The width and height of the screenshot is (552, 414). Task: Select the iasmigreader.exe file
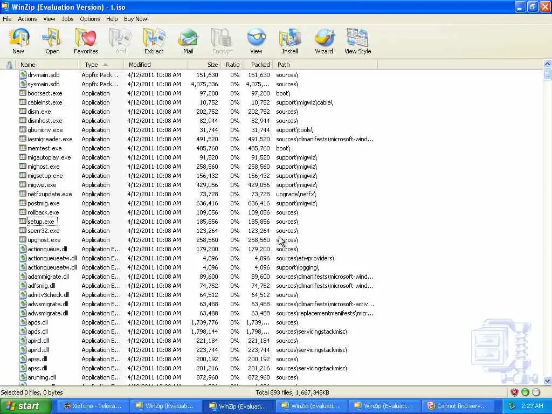coord(50,139)
